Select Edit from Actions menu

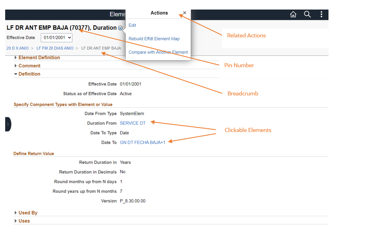click(132, 25)
